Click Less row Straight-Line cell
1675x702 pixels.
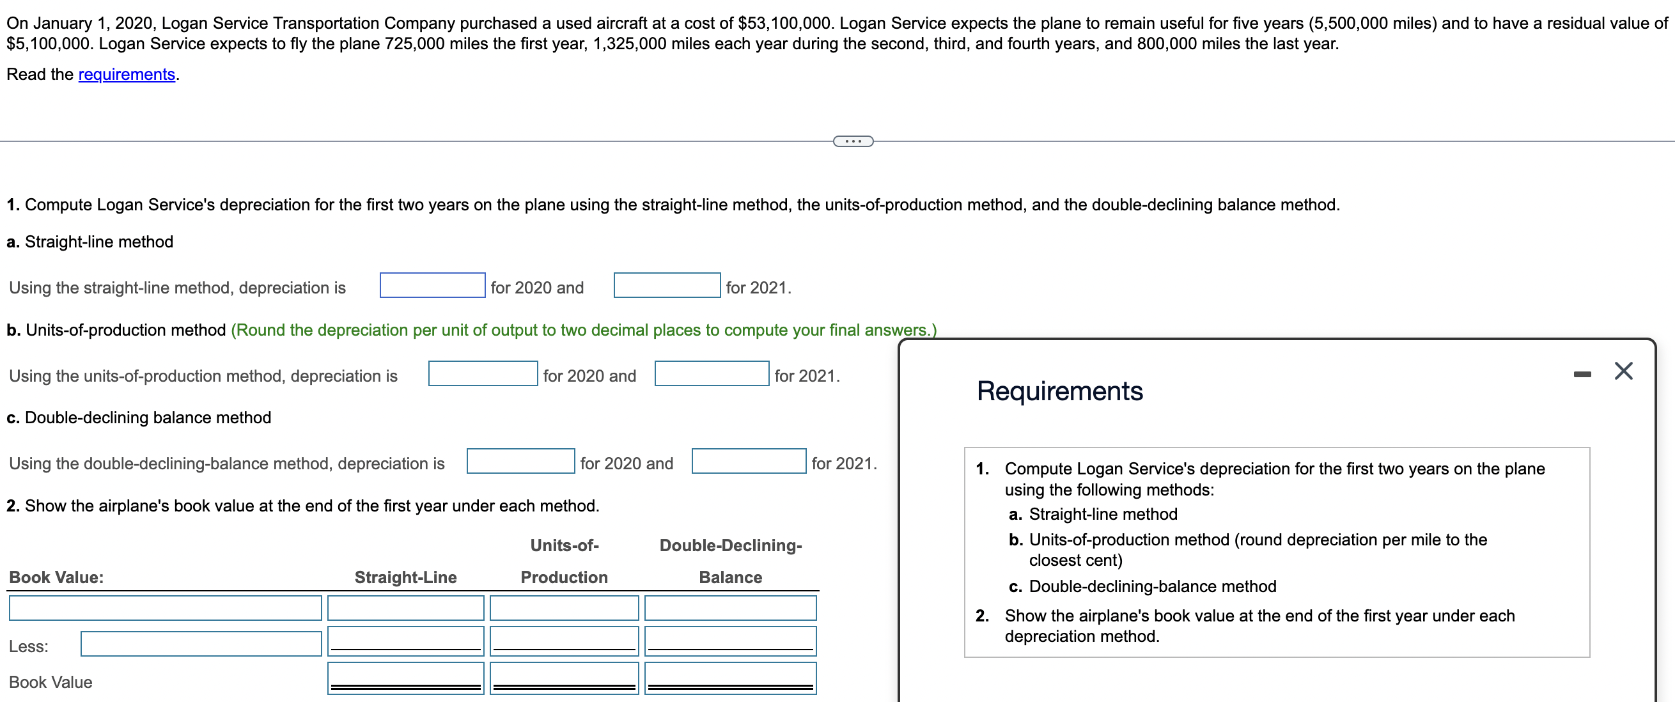click(x=405, y=641)
